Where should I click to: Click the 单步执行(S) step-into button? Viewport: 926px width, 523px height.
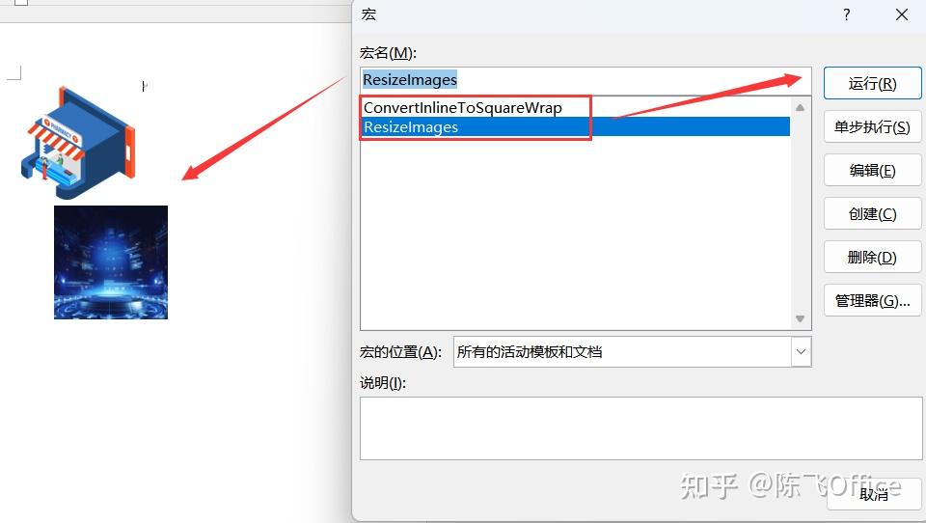872,126
